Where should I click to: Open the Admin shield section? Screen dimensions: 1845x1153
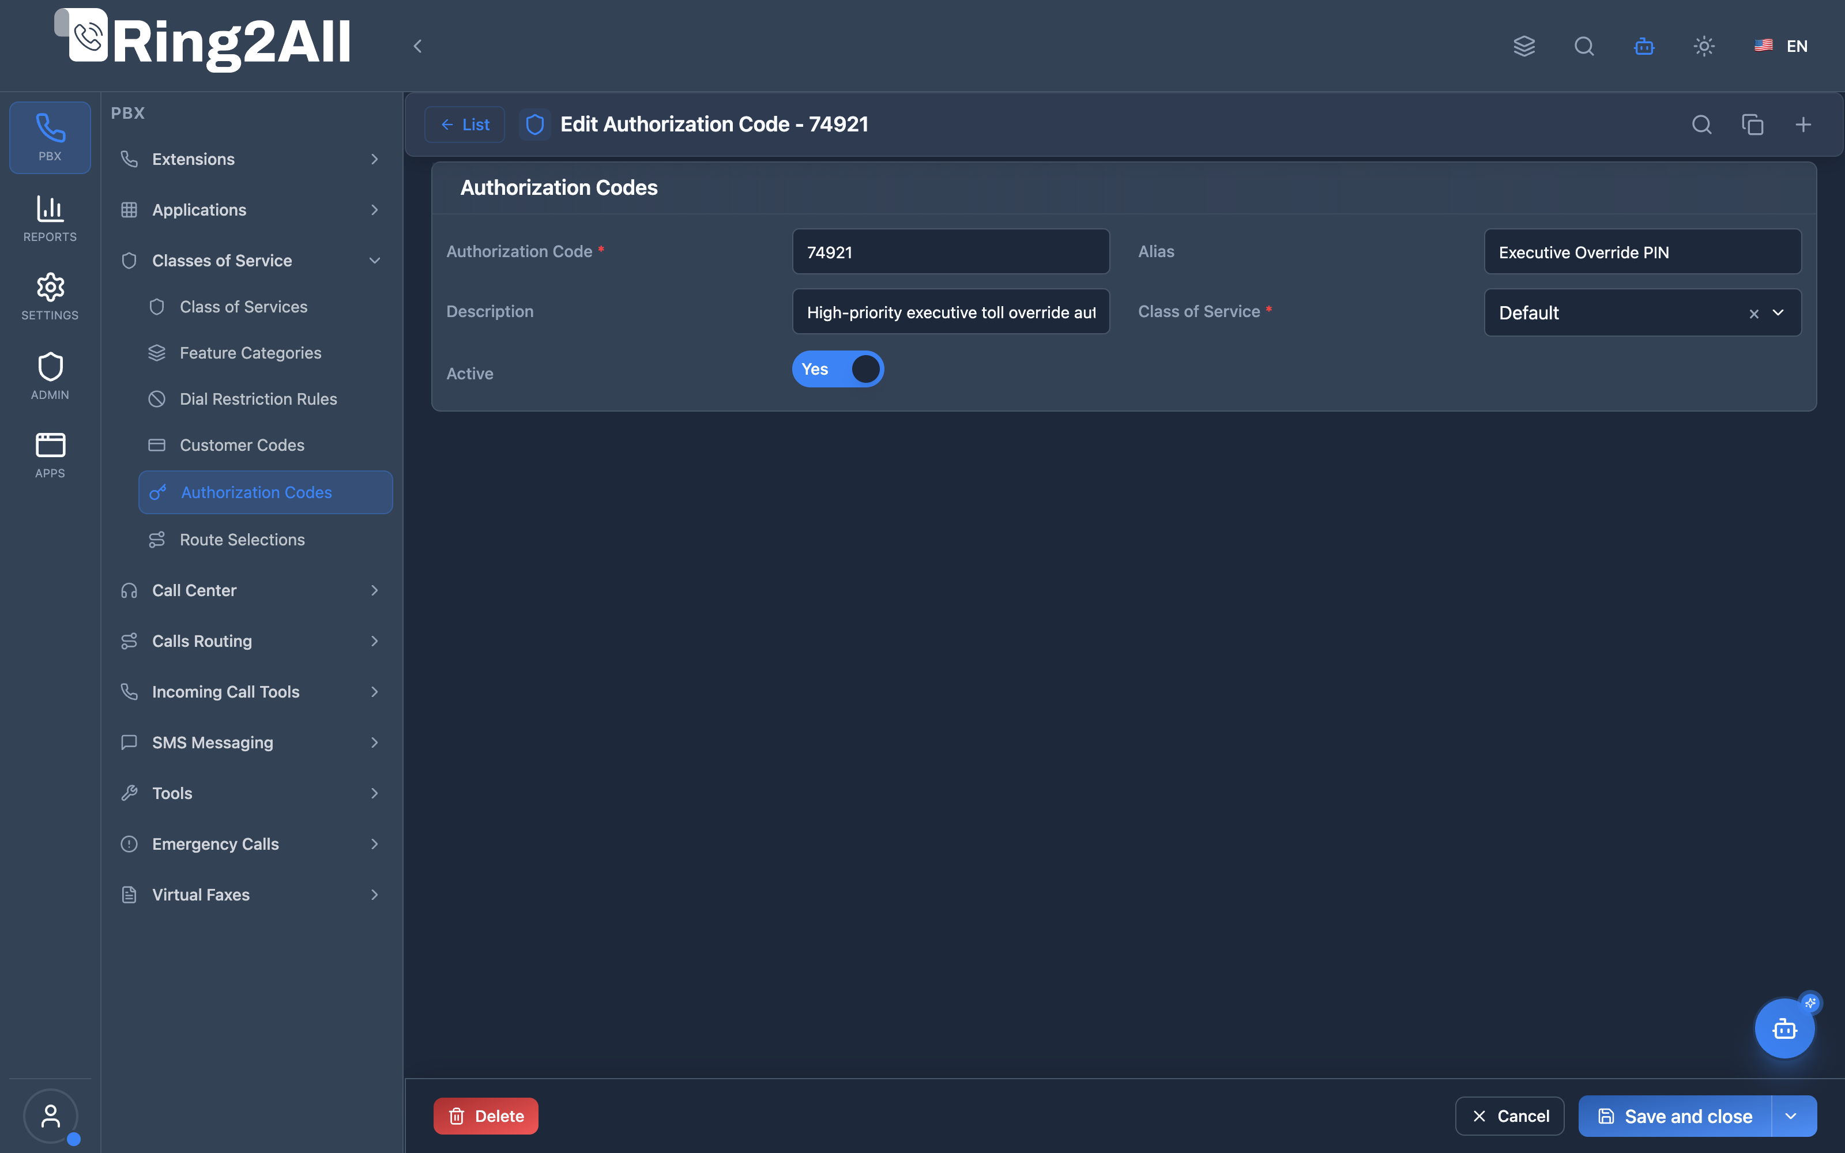point(50,376)
